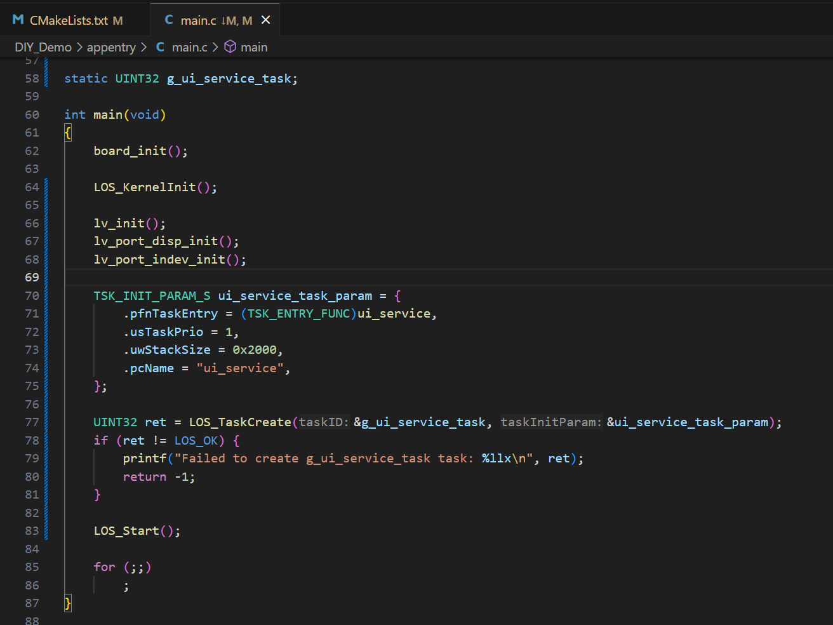Click line number 83 in the gutter
833x625 pixels.
(x=32, y=531)
